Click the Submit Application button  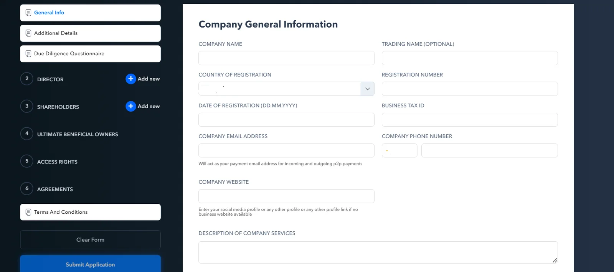pyautogui.click(x=90, y=264)
